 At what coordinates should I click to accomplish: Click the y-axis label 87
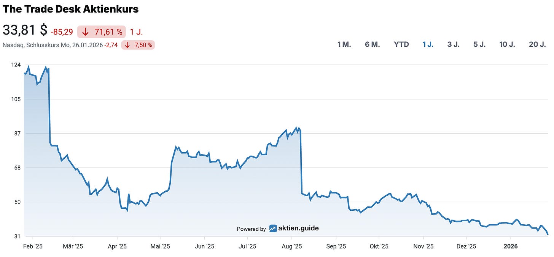point(18,134)
